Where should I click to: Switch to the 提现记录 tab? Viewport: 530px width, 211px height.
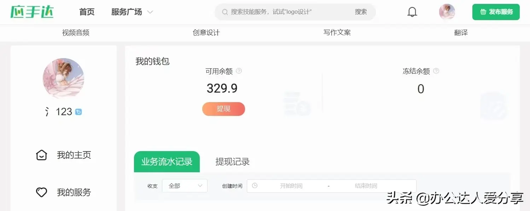pyautogui.click(x=233, y=162)
